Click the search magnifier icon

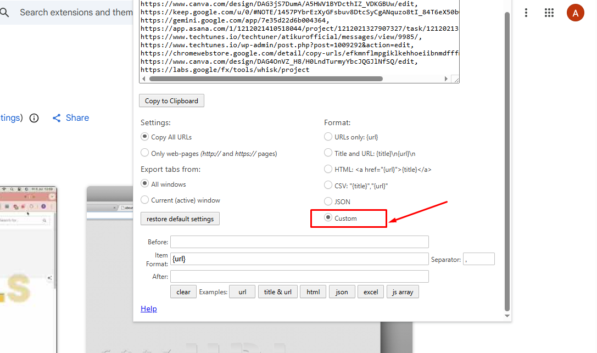[x=5, y=12]
